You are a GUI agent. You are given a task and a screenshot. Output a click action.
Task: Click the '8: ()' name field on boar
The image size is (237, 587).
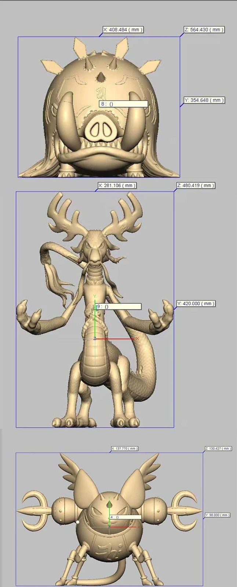pos(124,104)
